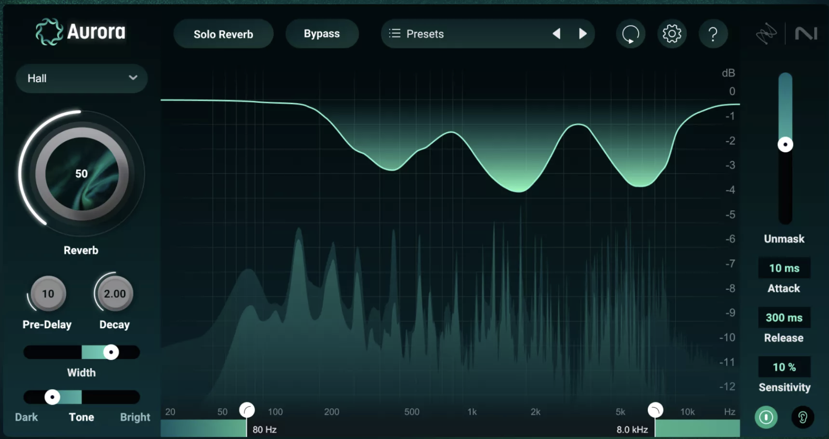Toggle Solo Reverb on

[x=223, y=34]
